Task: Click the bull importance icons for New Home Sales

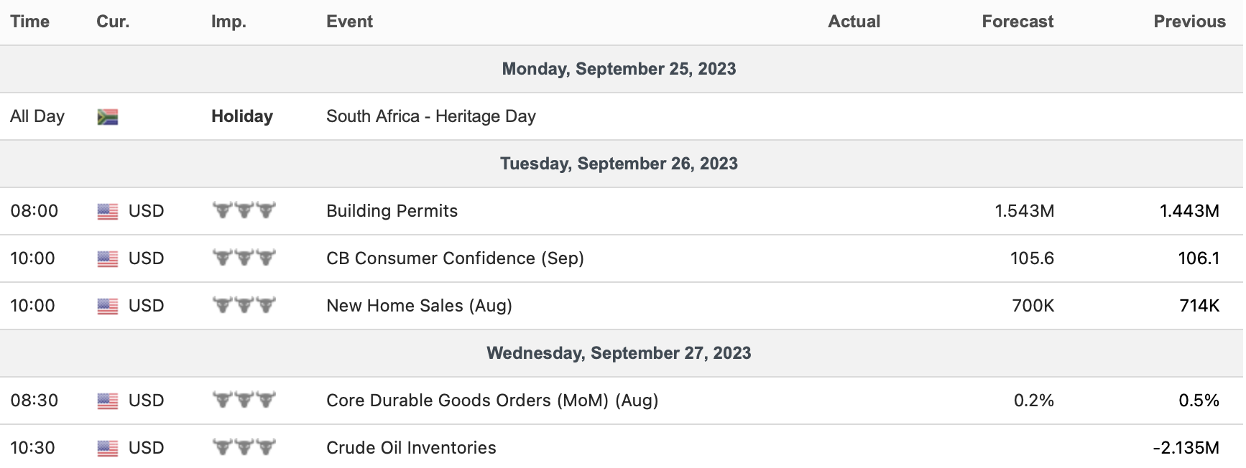Action: (x=244, y=305)
